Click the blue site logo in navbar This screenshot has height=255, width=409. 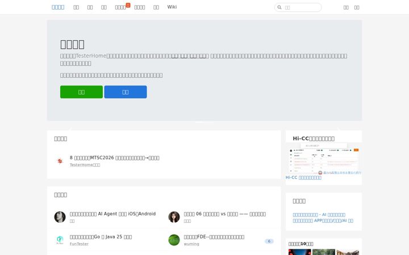(x=58, y=7)
